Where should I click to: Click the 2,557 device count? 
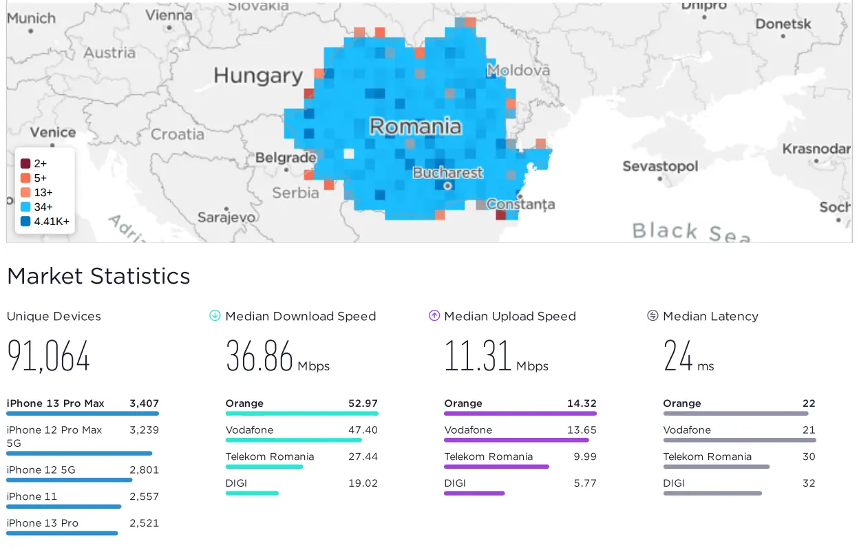[144, 497]
